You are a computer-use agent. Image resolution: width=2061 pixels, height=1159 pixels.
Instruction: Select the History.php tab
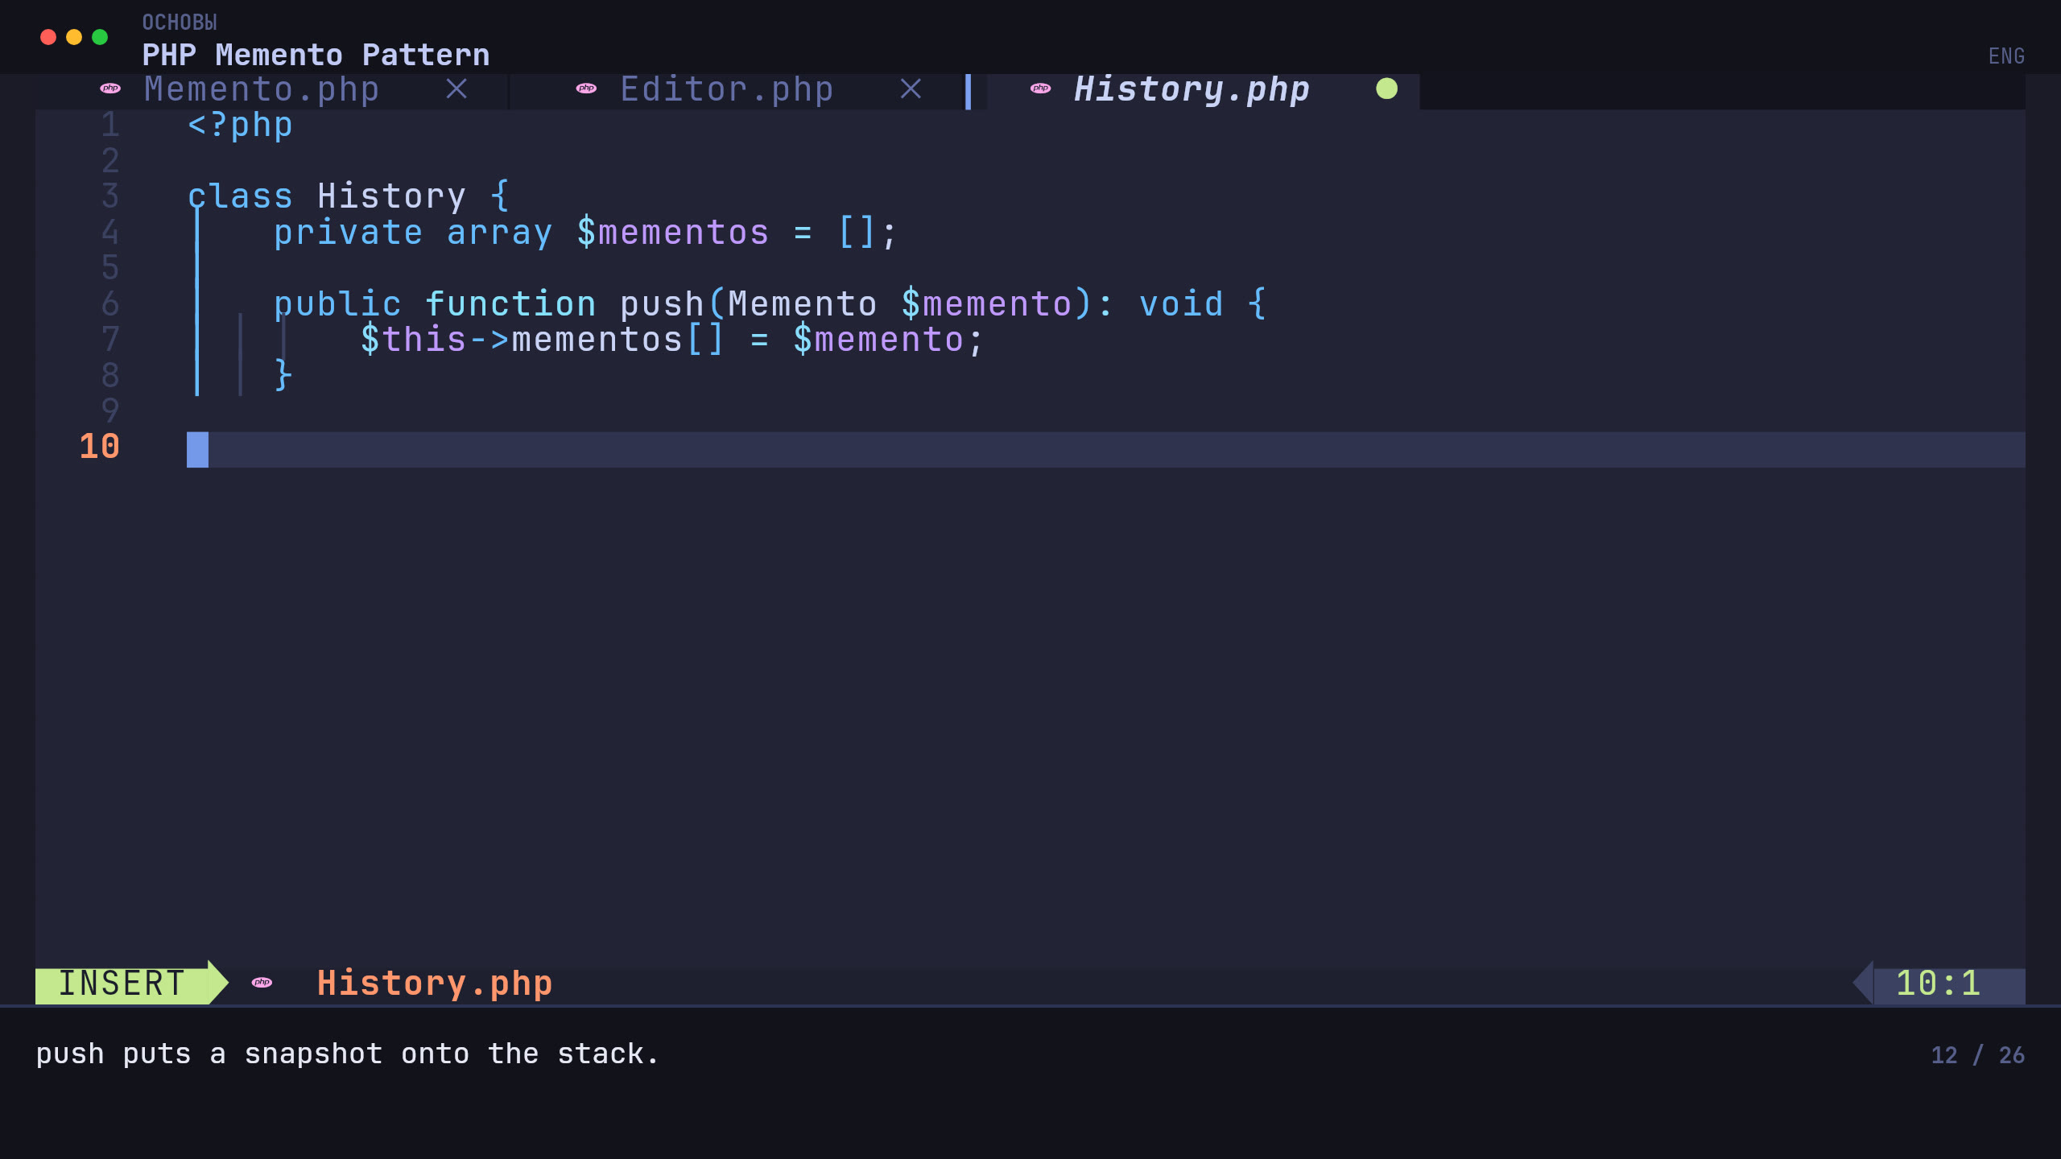(1192, 89)
